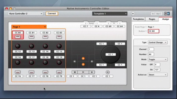
Task: Click the template menu arrow button
Action: pyautogui.click(x=133, y=14)
